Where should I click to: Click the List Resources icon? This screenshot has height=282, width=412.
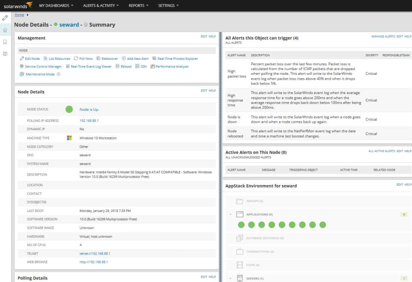[x=45, y=58]
